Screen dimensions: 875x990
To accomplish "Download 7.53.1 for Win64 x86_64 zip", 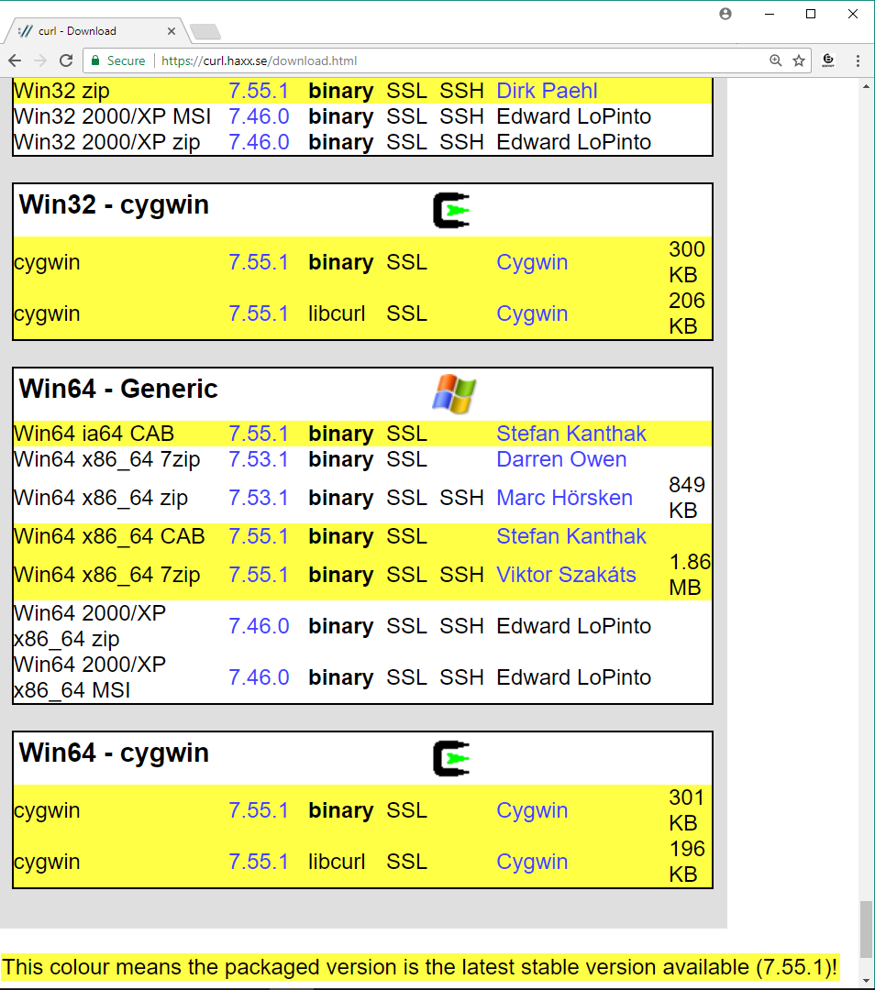I will [259, 498].
